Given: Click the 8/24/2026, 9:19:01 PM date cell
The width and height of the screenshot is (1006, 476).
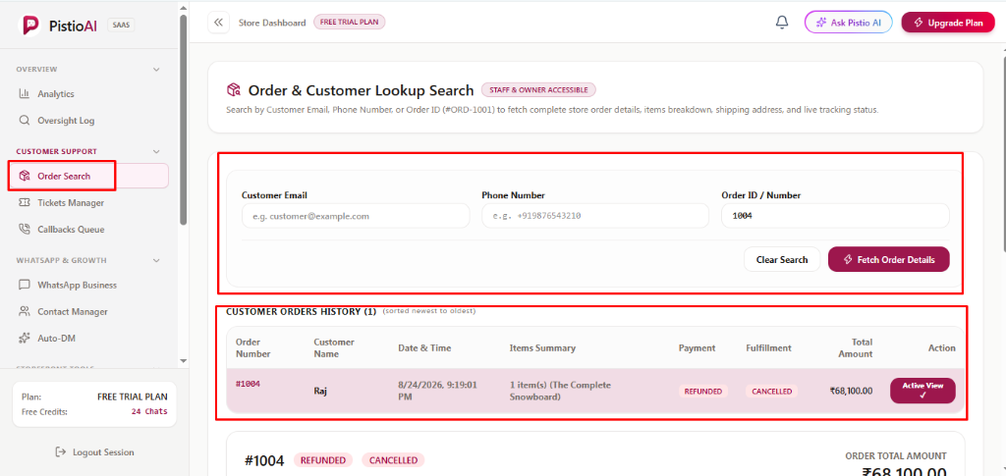Looking at the screenshot, I should click(x=437, y=391).
